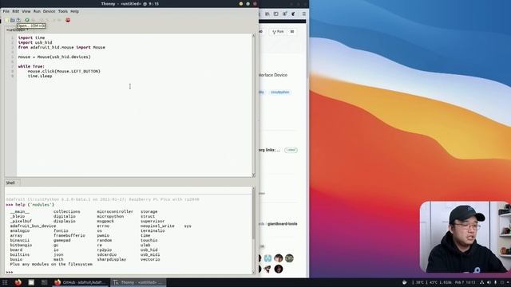Stop the backend with red Stop icon

[x=68, y=20]
